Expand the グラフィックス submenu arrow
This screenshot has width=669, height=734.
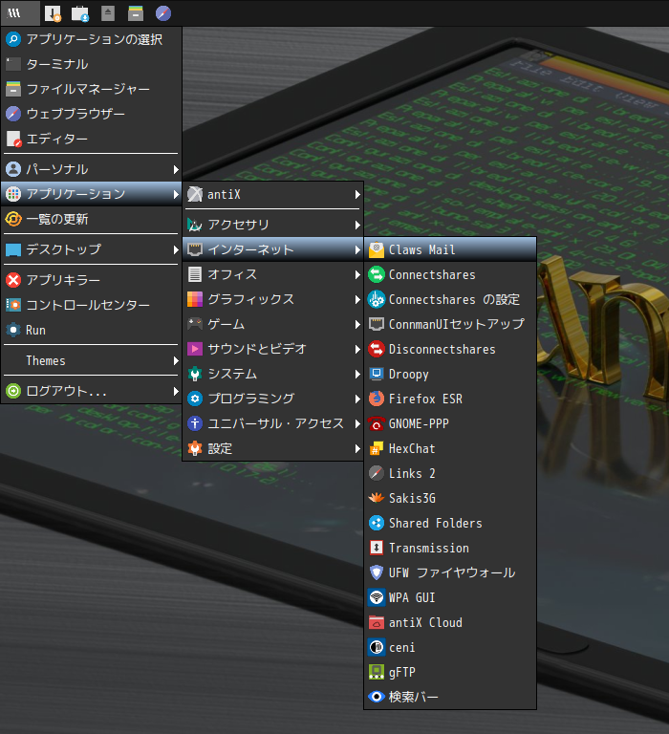click(x=357, y=299)
